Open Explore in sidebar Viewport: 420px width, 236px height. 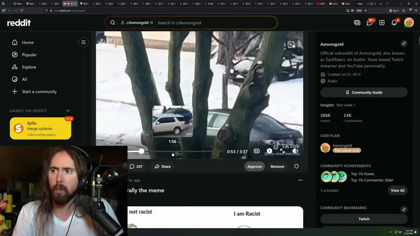29,67
